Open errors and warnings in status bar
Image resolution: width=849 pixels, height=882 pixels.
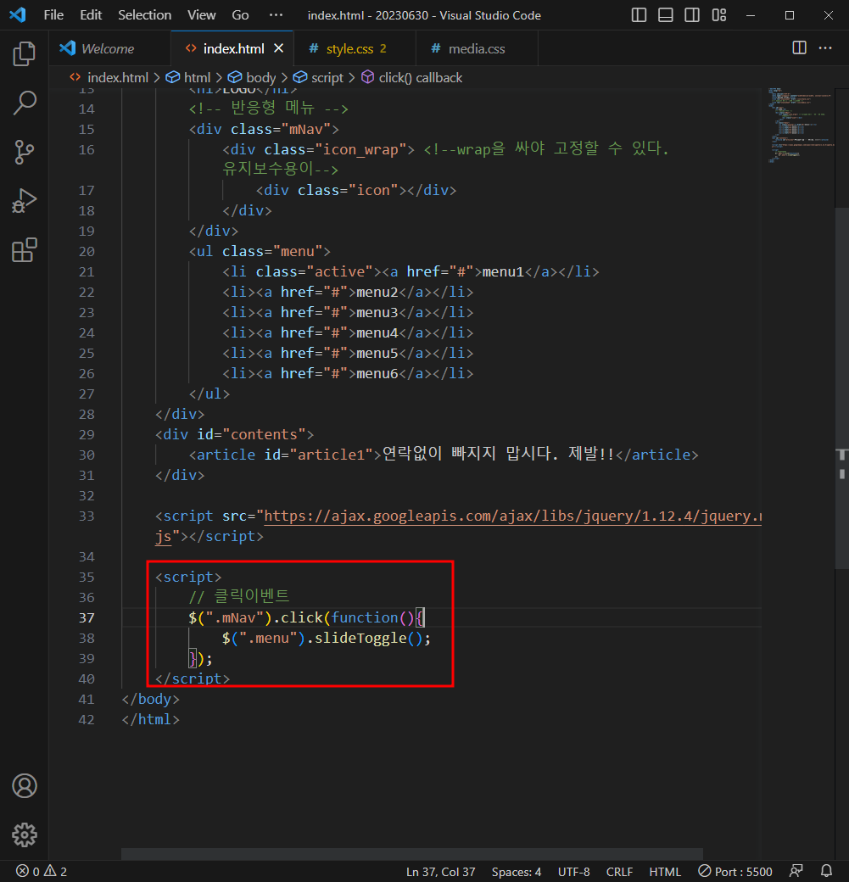41,871
